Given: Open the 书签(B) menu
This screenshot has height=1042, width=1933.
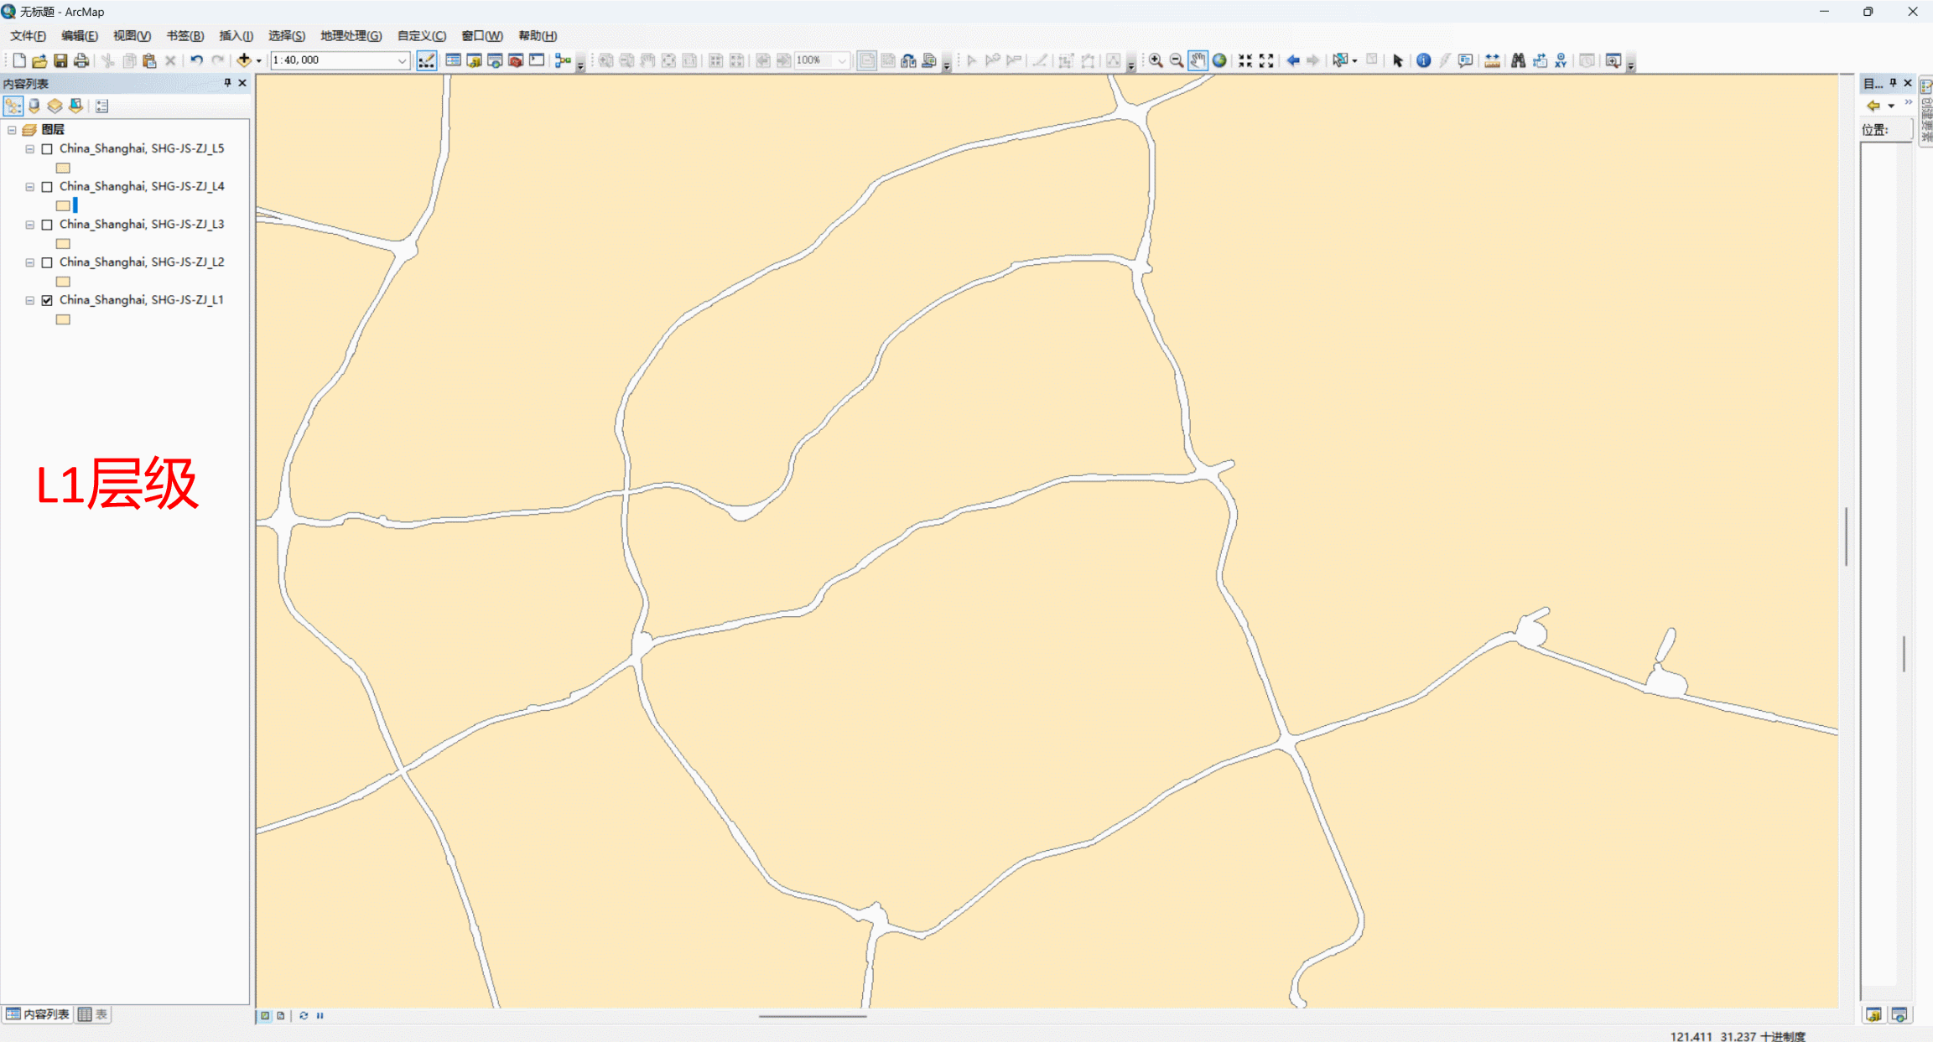Looking at the screenshot, I should (184, 36).
